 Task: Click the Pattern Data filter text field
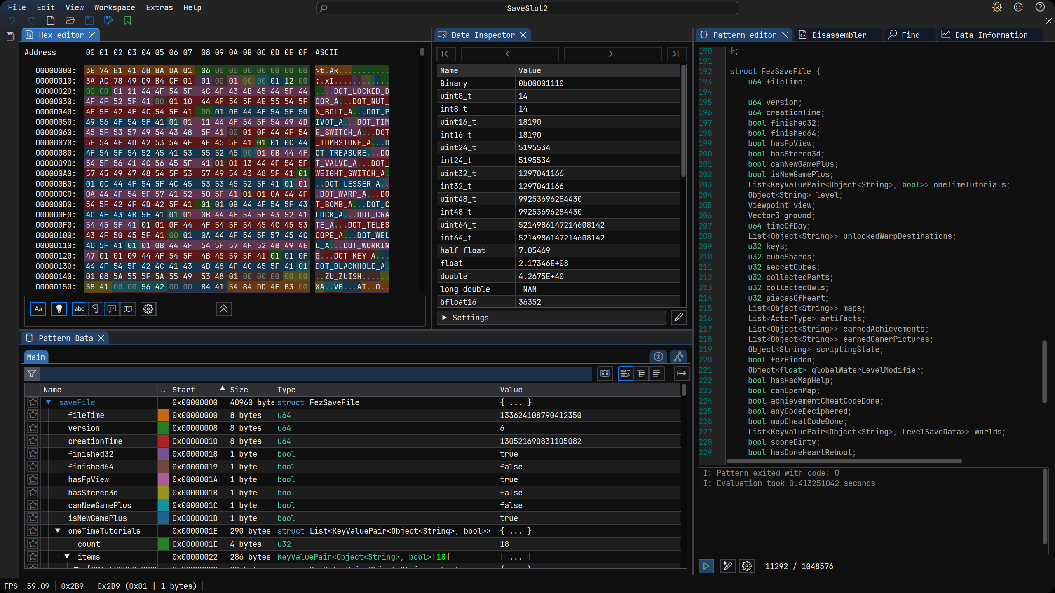(316, 374)
